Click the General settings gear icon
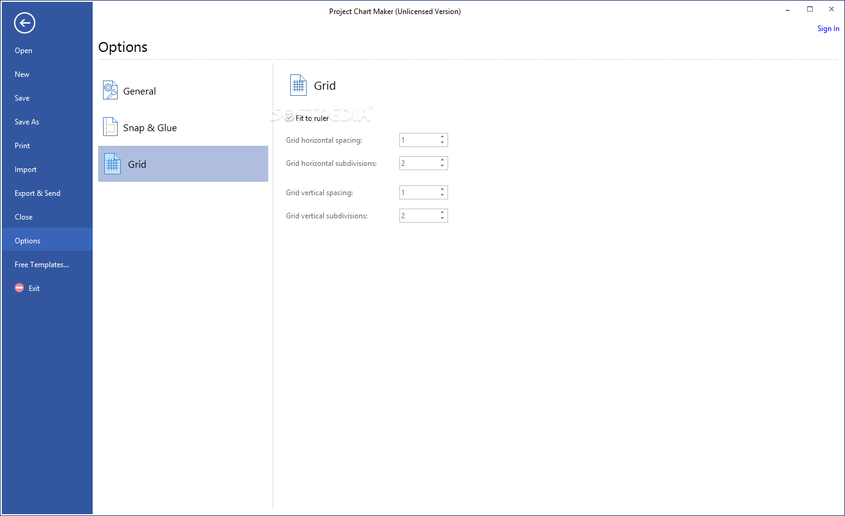Viewport: 845px width, 516px height. [x=110, y=90]
